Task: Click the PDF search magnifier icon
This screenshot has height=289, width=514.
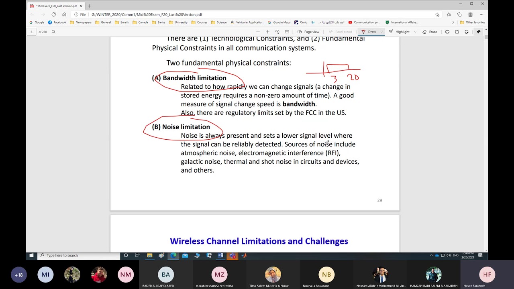Action: coord(53,32)
